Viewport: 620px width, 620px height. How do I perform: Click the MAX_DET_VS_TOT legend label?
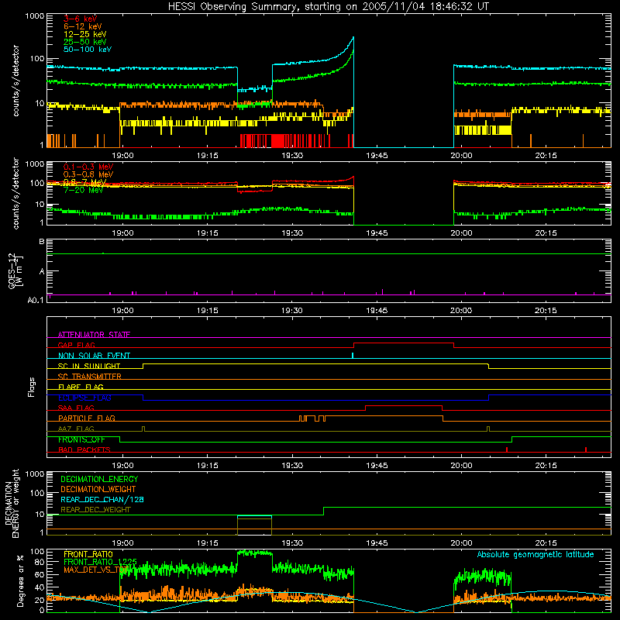[x=95, y=570]
